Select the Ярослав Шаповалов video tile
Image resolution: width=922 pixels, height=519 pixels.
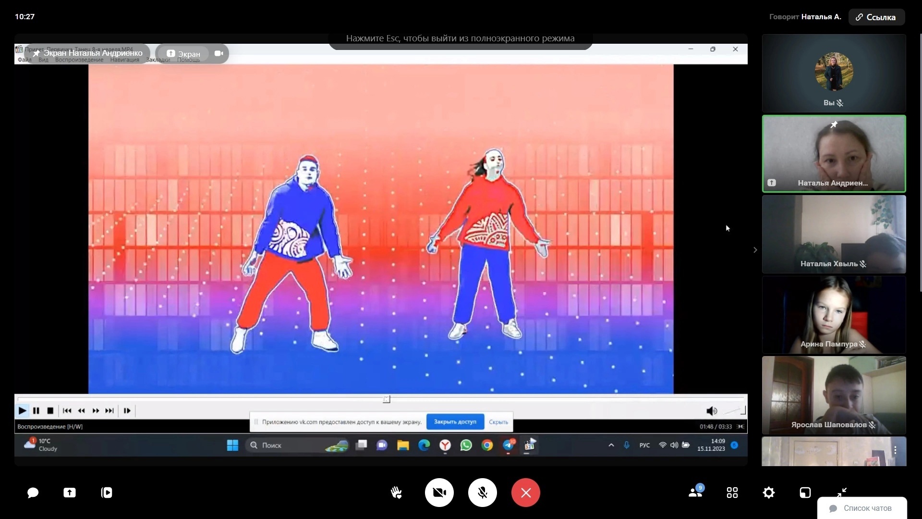pyautogui.click(x=834, y=395)
